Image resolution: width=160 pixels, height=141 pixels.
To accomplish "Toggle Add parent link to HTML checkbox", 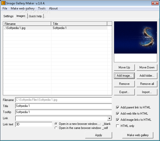I will [x=118, y=107].
